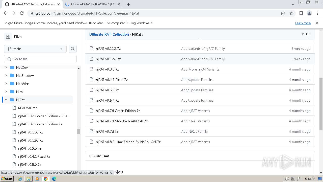Image resolution: width=323 pixels, height=182 pixels.
Task: Open Windows Explorer from the taskbar
Action: [29, 179]
